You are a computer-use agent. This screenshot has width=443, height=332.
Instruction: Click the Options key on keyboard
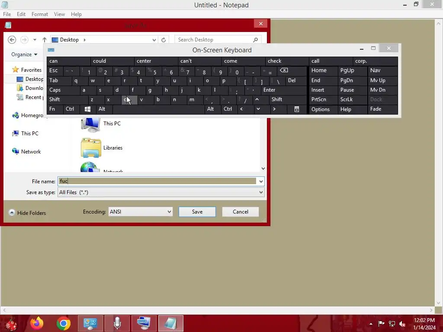pyautogui.click(x=324, y=109)
